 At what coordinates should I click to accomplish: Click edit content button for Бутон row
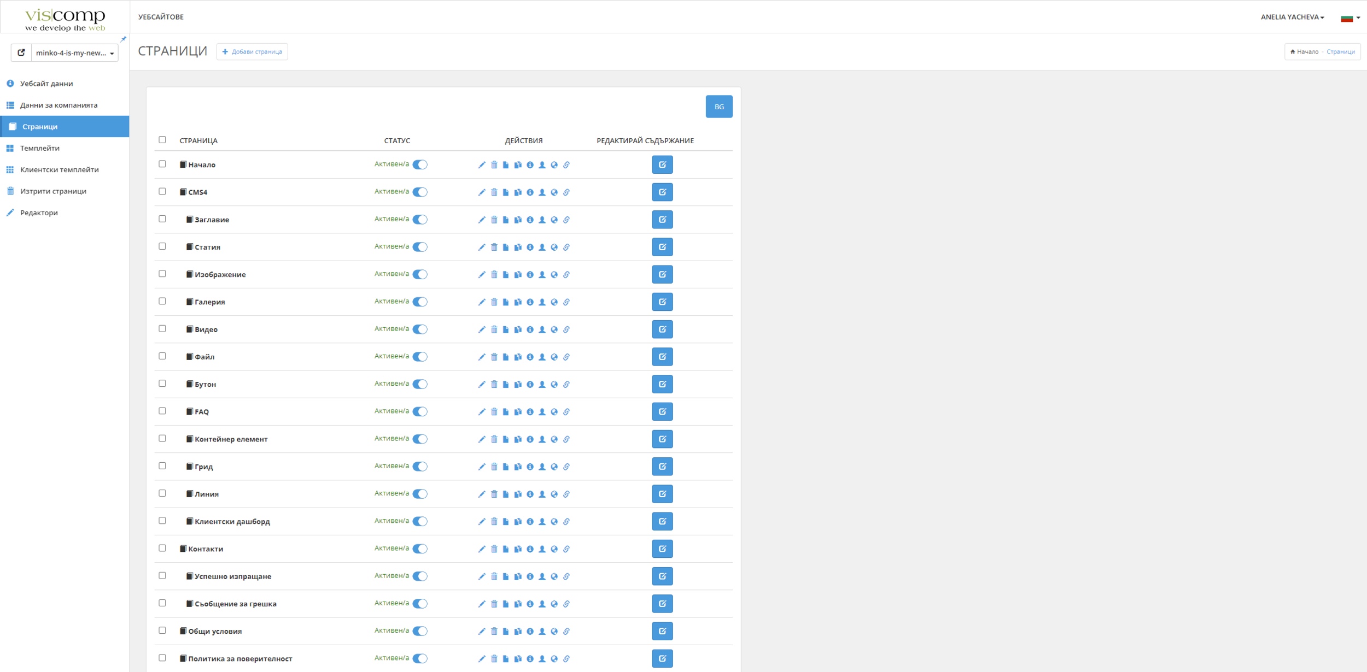point(662,384)
